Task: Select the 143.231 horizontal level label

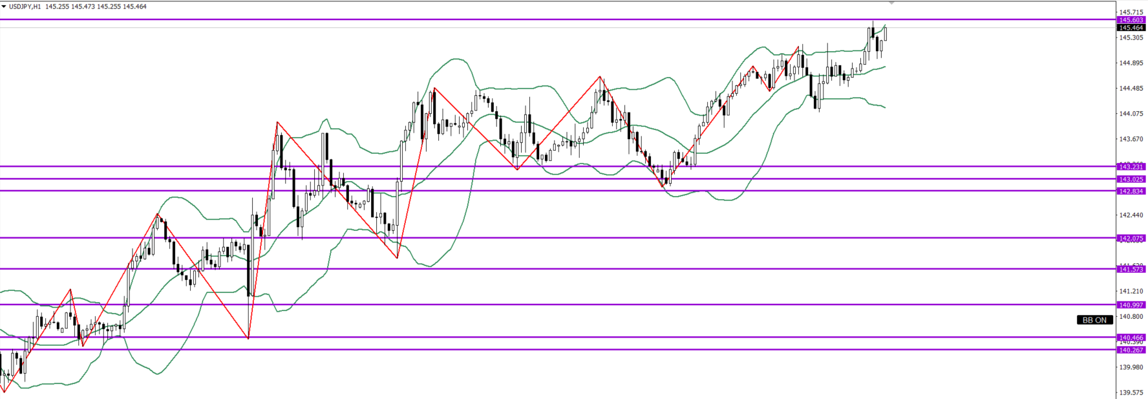Action: [1131, 167]
